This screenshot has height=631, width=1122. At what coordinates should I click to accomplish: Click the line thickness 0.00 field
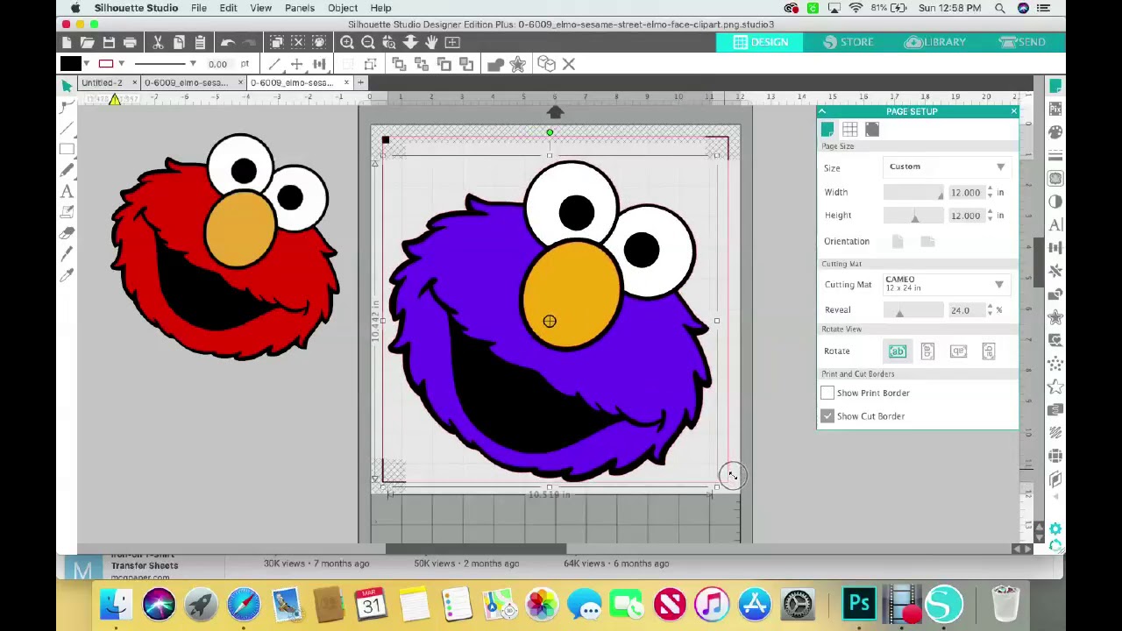[218, 64]
